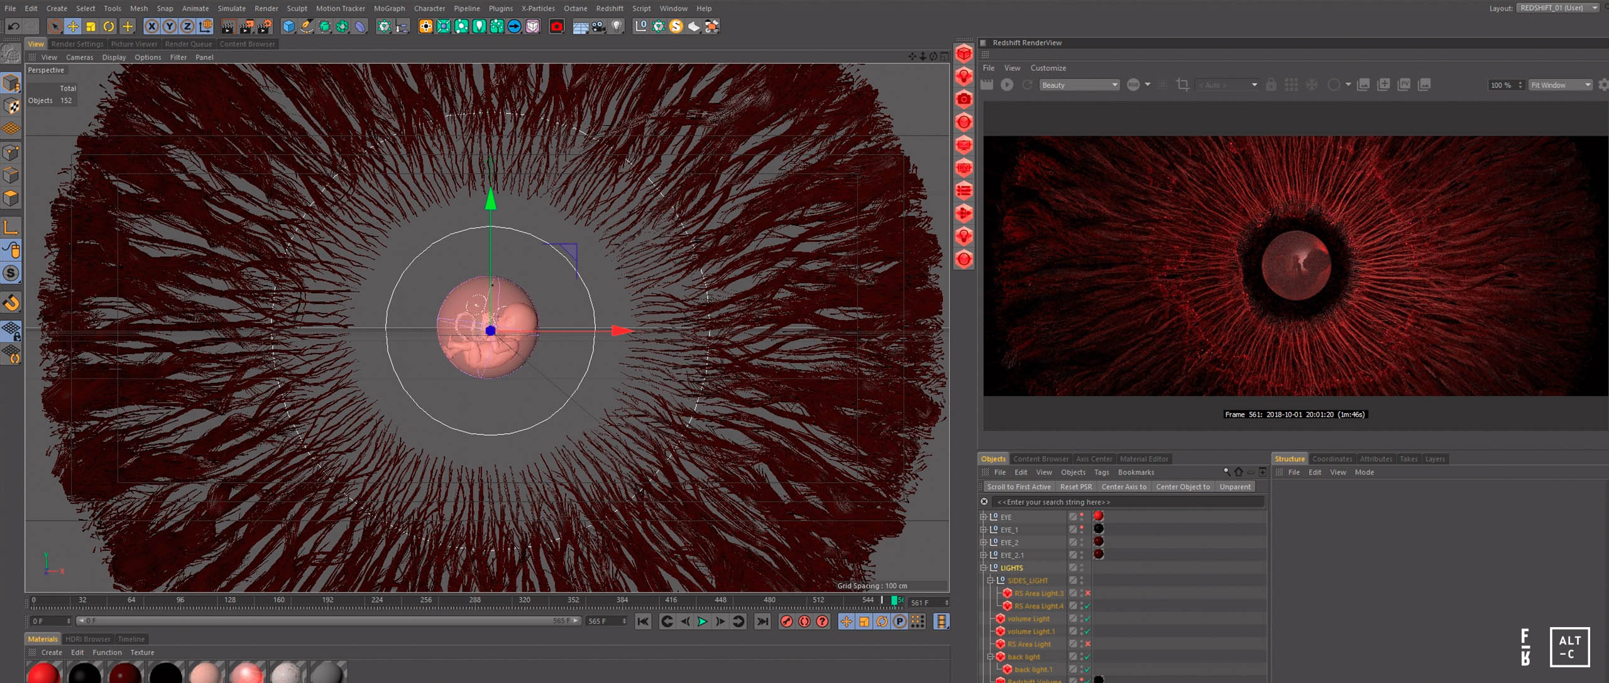Image resolution: width=1609 pixels, height=683 pixels.
Task: Click the blue arrow X-Particles icon
Action: click(514, 26)
